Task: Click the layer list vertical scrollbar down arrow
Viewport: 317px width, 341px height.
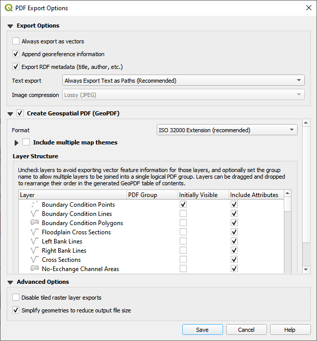Action: [x=306, y=270]
